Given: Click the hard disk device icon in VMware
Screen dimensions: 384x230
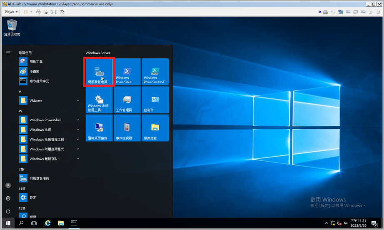Looking at the screenshot, I should (x=325, y=12).
